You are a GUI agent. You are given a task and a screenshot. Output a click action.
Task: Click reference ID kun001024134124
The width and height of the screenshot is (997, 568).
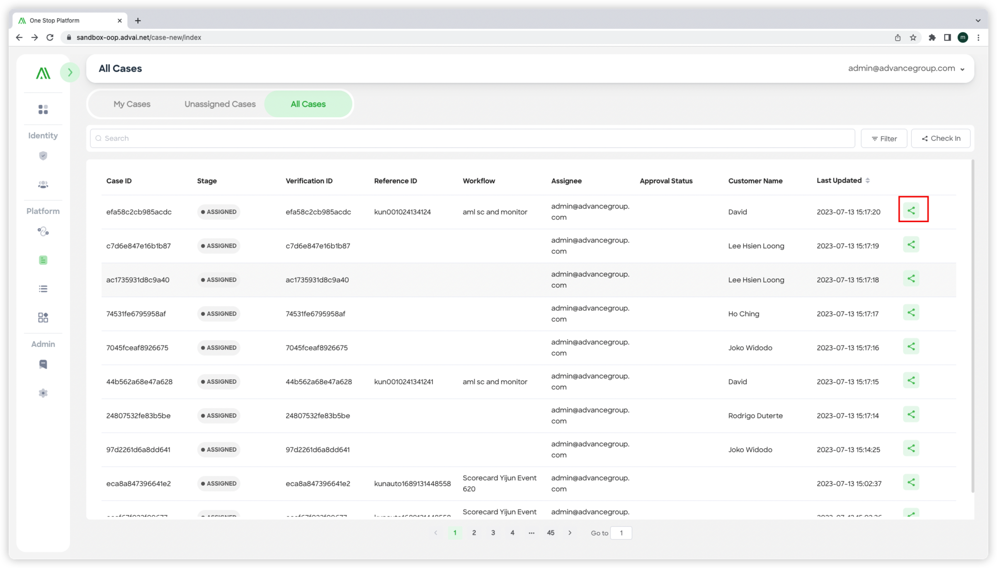pos(402,212)
